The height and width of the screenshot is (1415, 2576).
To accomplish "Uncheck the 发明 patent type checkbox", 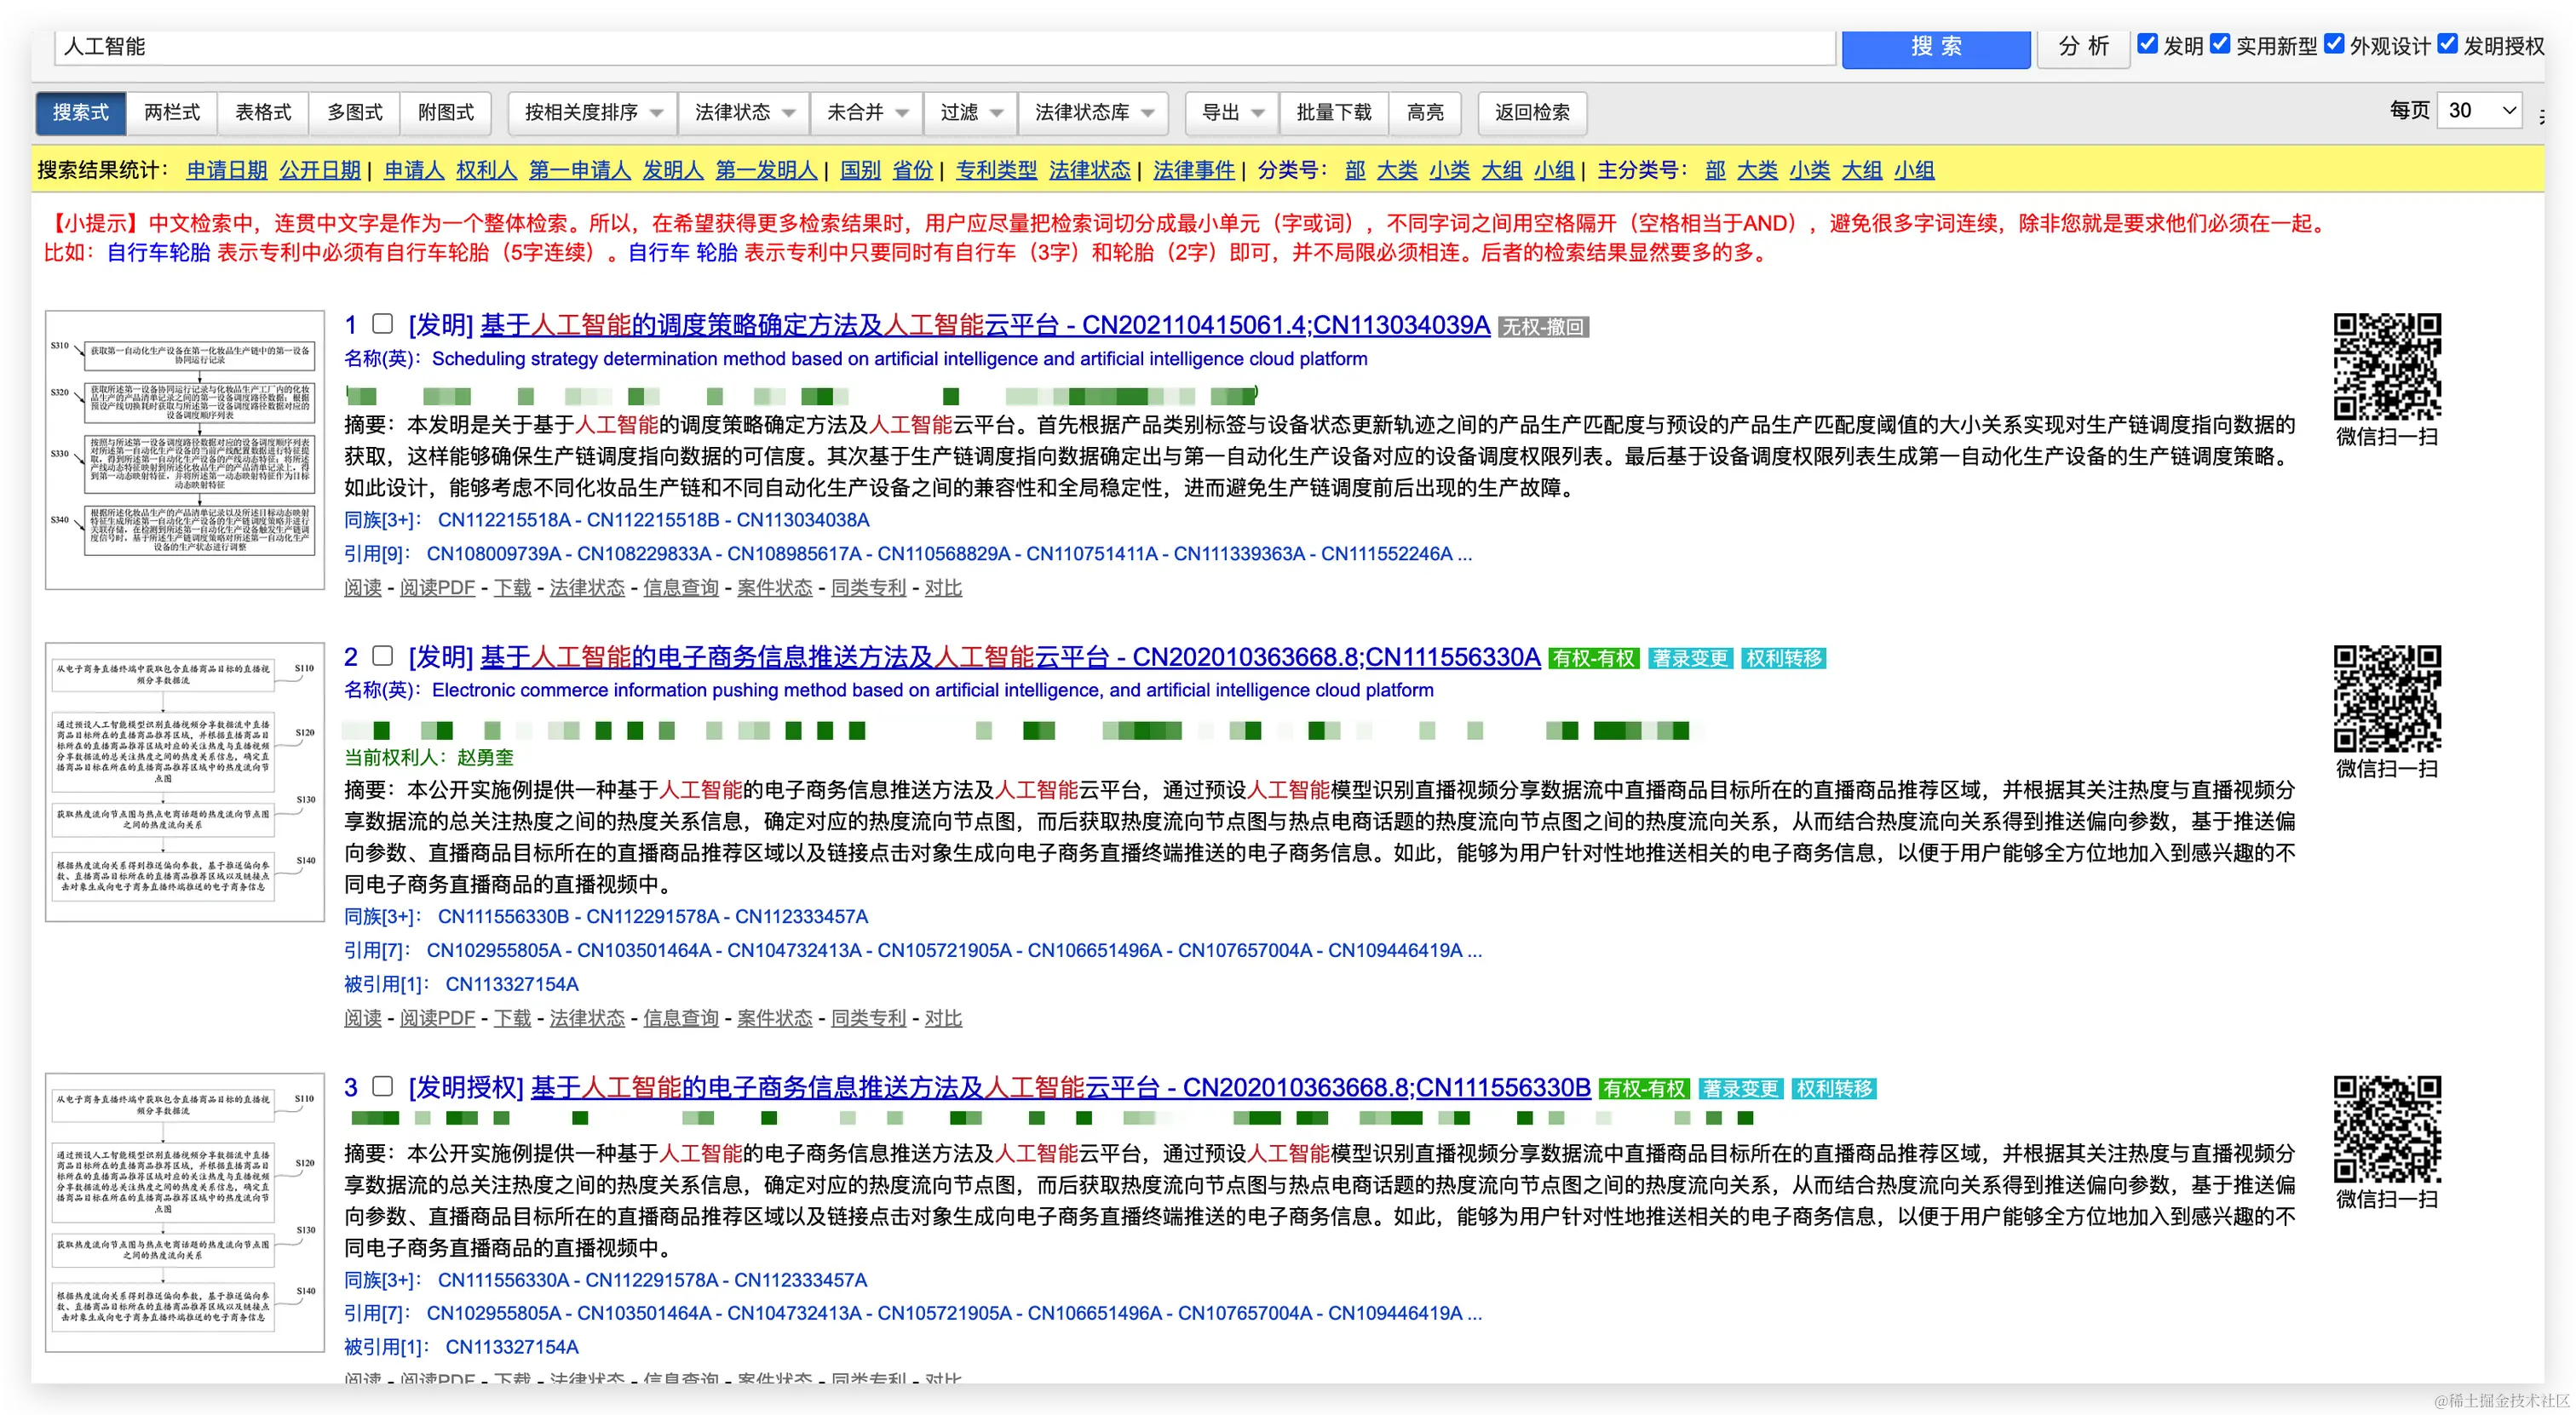I will (x=2147, y=44).
